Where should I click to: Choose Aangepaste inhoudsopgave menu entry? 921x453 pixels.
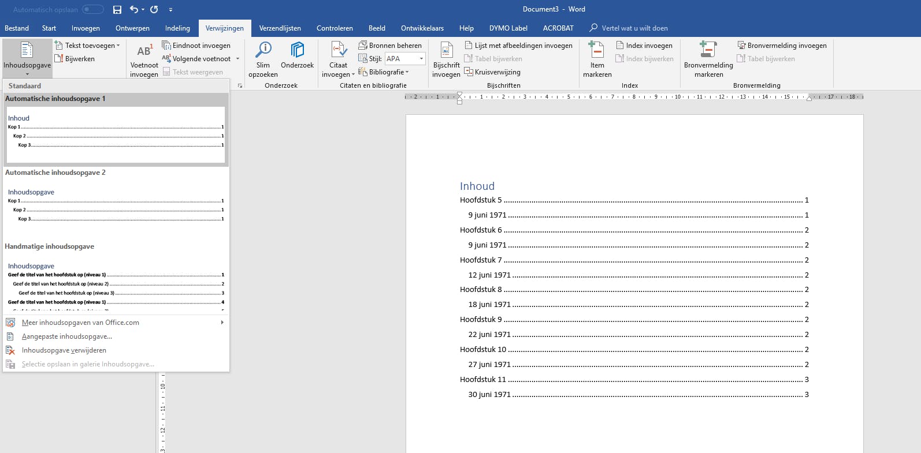pos(67,336)
